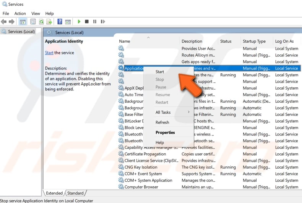
Task: Click the Refresh toolbar icon
Action: point(41,21)
